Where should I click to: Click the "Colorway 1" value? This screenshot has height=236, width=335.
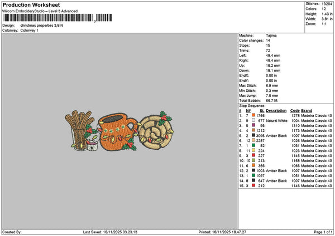[x=29, y=31]
